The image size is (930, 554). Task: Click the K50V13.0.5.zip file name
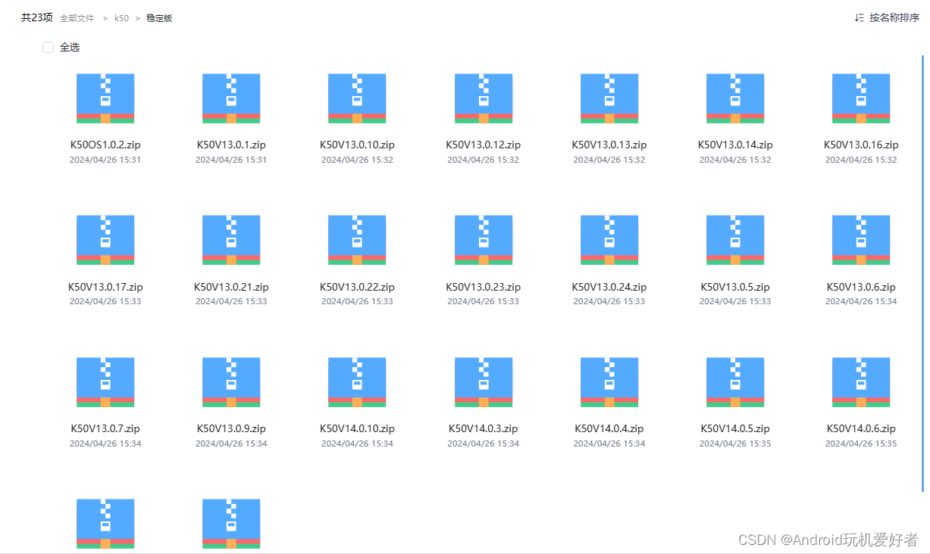(x=735, y=287)
